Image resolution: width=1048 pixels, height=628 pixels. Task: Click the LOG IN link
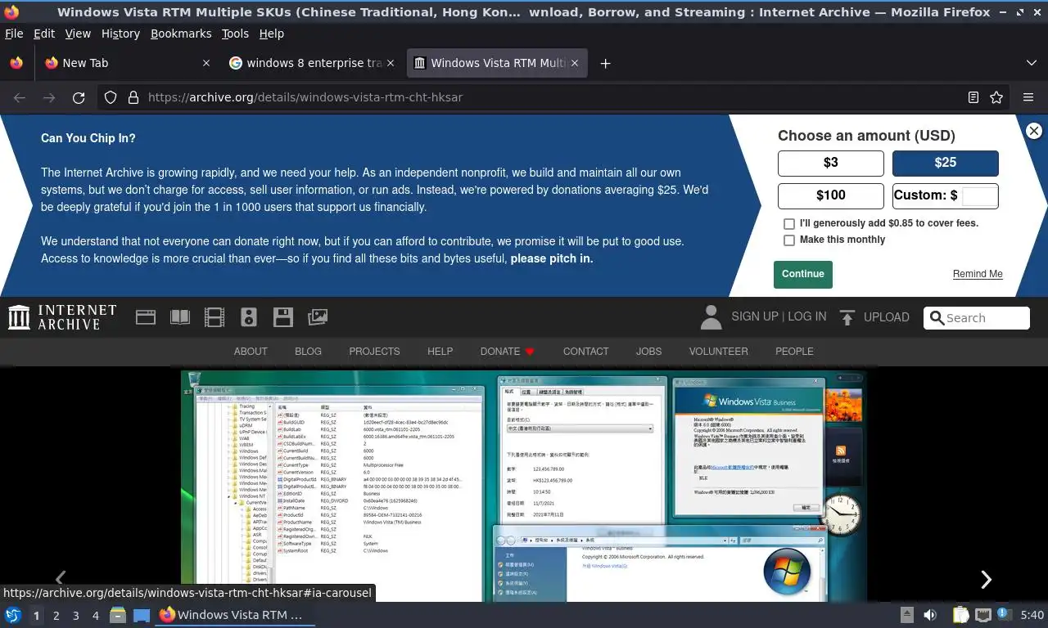click(806, 316)
